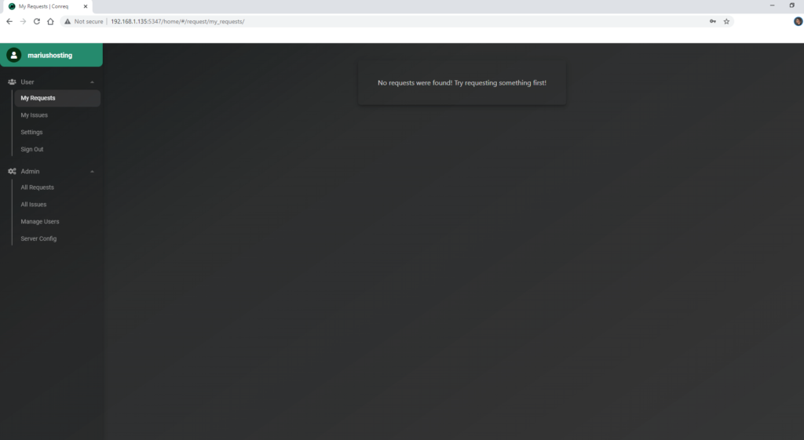This screenshot has width=804, height=440.
Task: Collapse the User section chevron
Action: pyautogui.click(x=92, y=82)
